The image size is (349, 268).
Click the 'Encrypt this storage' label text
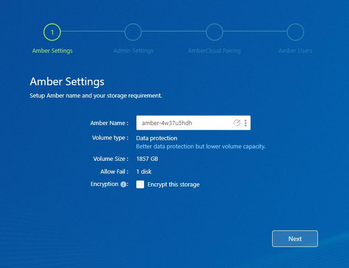[173, 185]
